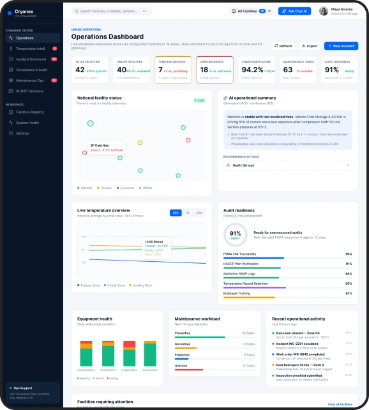369x410 pixels.
Task: Toggle the Excursion legend filter
Action: [125, 188]
